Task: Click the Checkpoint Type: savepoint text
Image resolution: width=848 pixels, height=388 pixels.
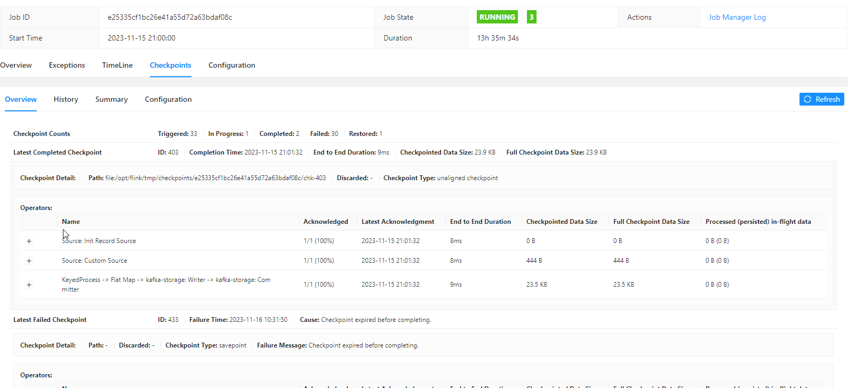Action: pos(206,345)
